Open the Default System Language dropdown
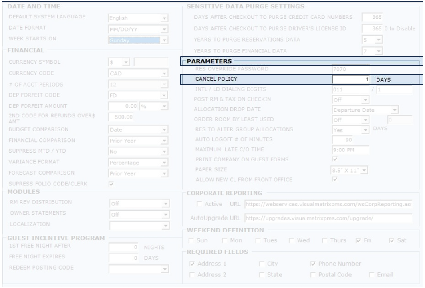The height and width of the screenshot is (288, 425). [x=164, y=18]
